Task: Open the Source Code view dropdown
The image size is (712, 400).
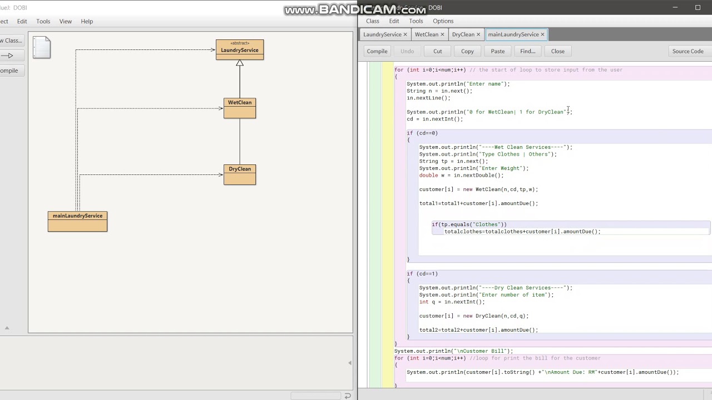Action: [688, 51]
